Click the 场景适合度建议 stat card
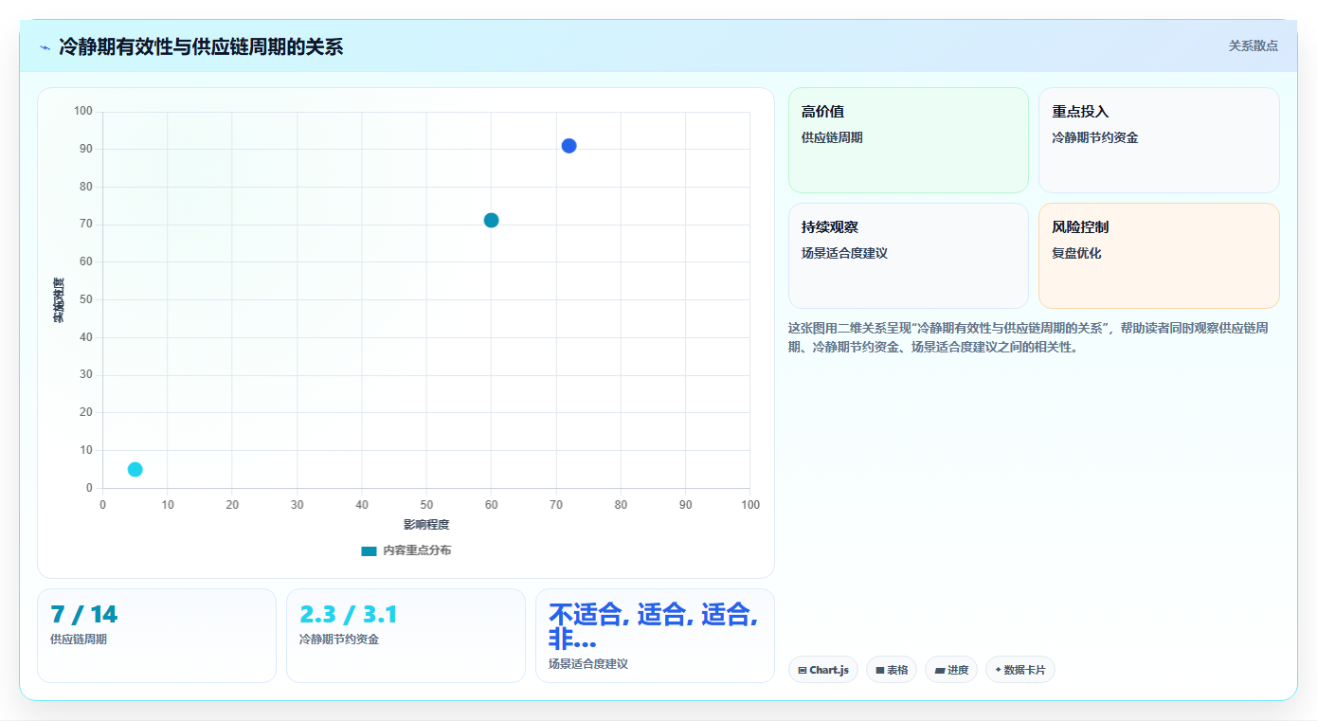This screenshot has height=721, width=1317. coord(655,636)
